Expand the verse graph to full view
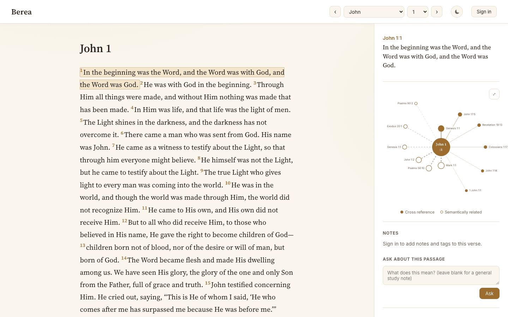 (x=494, y=94)
